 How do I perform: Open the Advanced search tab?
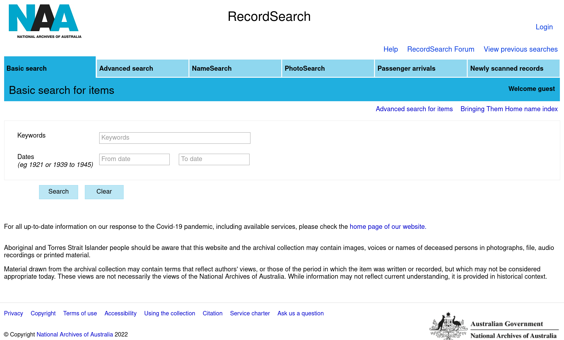[x=142, y=68]
